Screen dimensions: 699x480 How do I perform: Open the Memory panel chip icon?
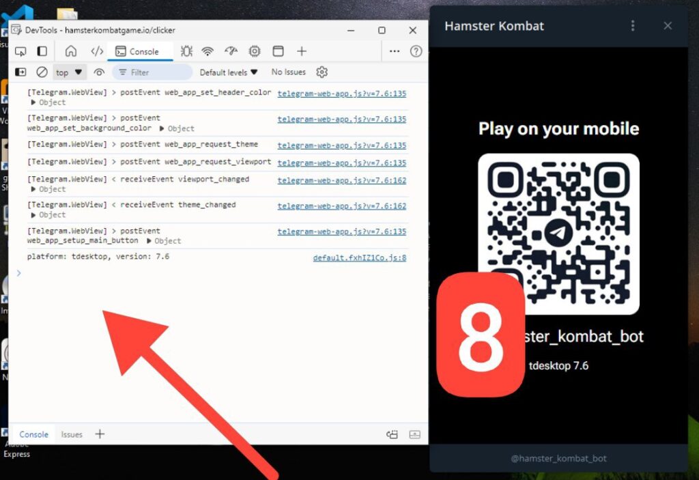tap(255, 51)
